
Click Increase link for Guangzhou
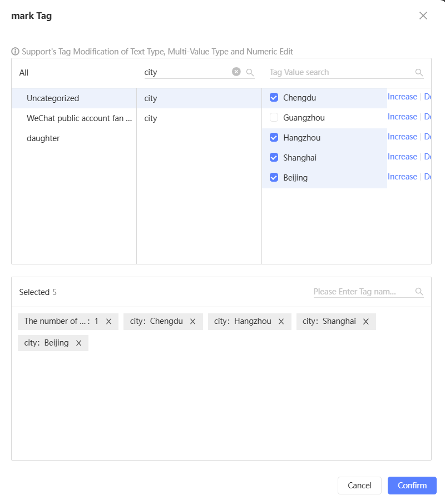point(402,117)
